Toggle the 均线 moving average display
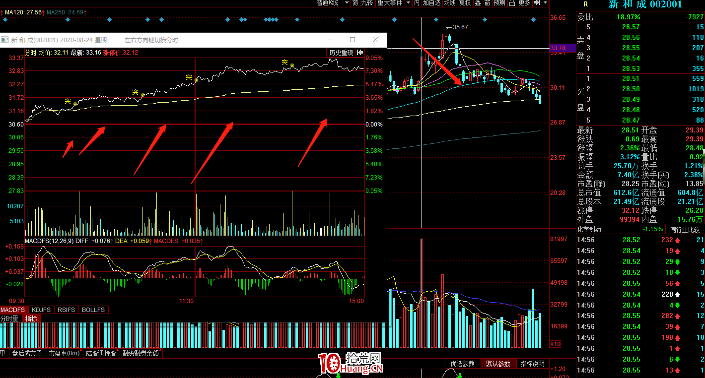This screenshot has width=705, height=378. click(x=449, y=3)
